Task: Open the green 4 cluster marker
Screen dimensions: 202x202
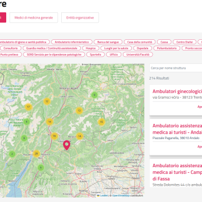Action: pyautogui.click(x=26, y=122)
